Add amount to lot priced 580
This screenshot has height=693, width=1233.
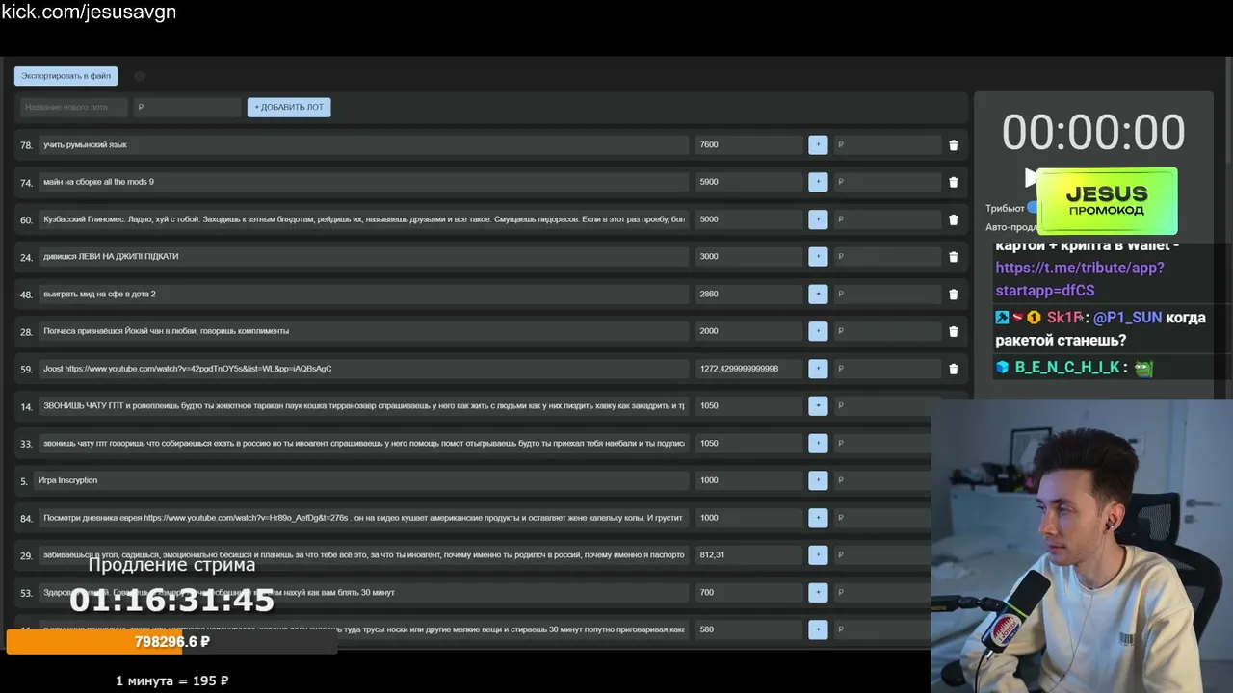[818, 629]
